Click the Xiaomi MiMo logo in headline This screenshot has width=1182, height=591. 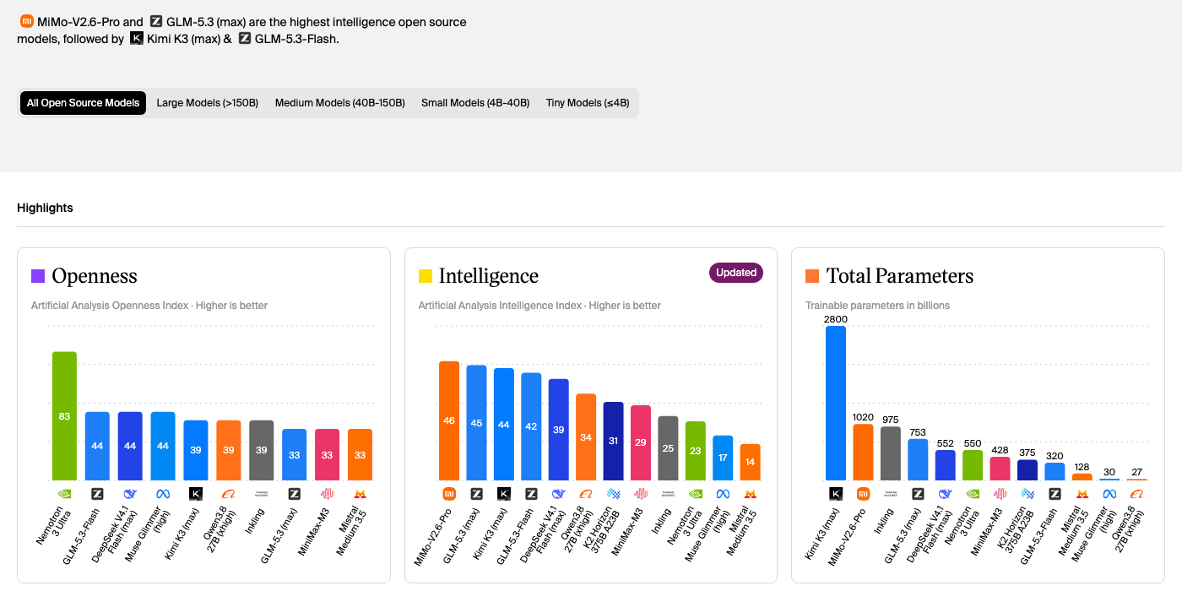point(27,21)
